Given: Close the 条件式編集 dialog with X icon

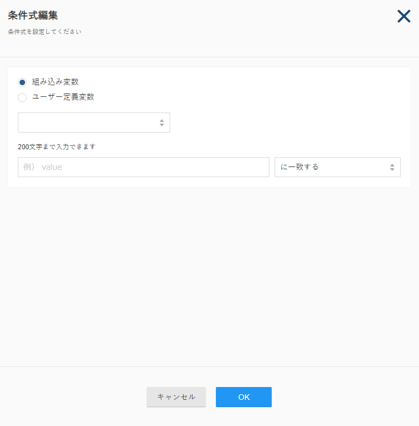Looking at the screenshot, I should pos(404,16).
